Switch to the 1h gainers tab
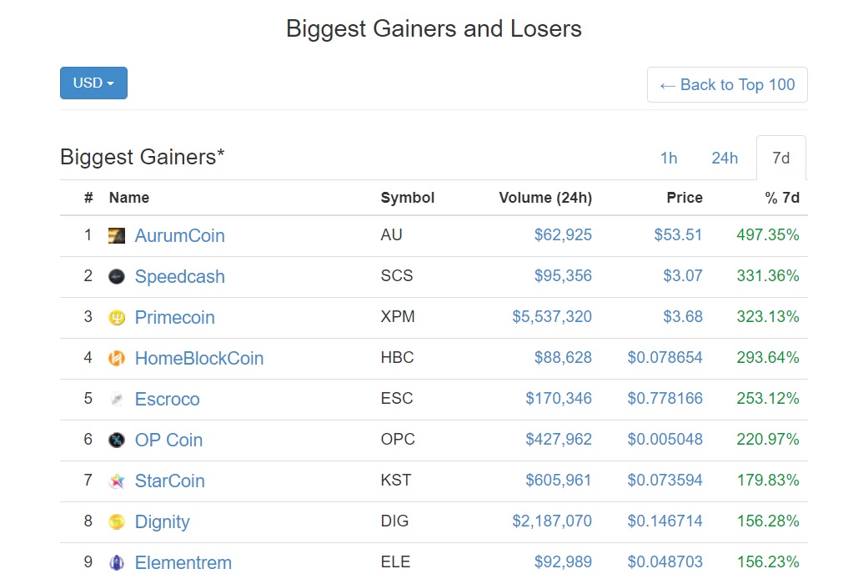 pyautogui.click(x=668, y=158)
